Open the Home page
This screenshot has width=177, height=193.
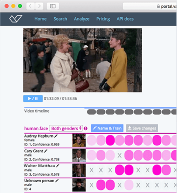pyautogui.click(x=41, y=19)
